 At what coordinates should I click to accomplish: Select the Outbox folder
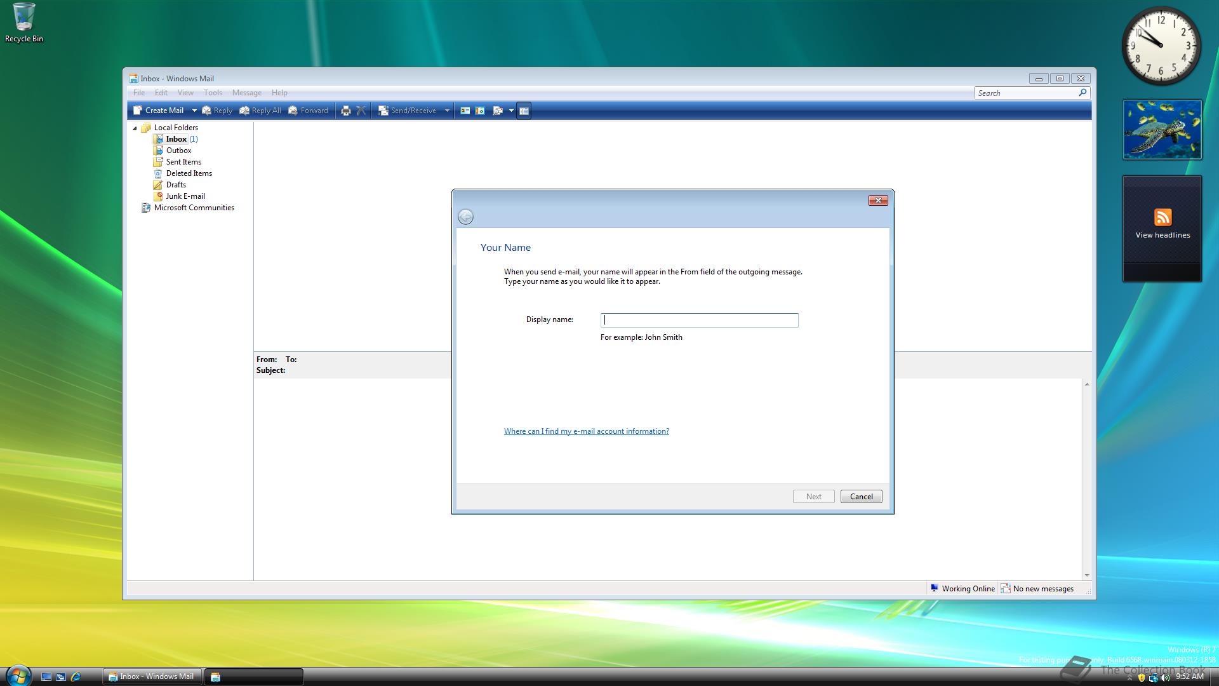(x=172, y=151)
